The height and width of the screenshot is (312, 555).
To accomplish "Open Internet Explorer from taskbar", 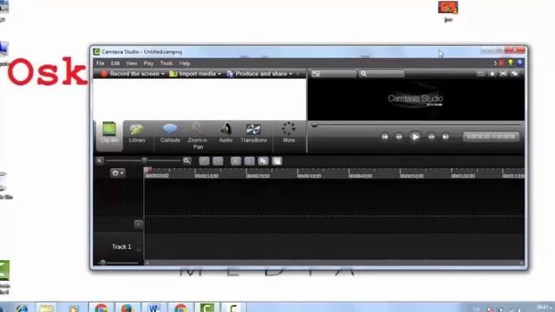I will [x=22, y=308].
